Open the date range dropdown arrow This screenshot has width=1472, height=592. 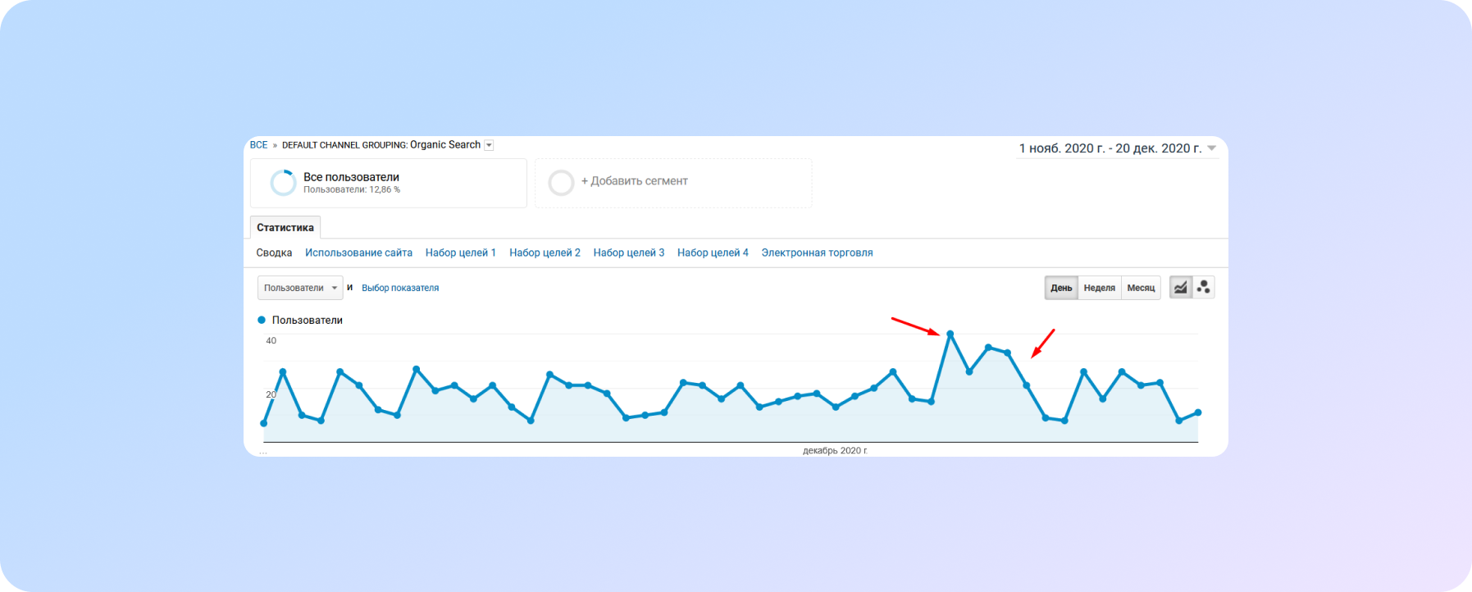pyautogui.click(x=1211, y=148)
